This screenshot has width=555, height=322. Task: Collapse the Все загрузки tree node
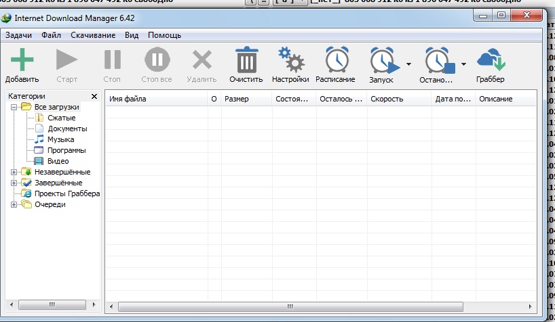coord(14,107)
